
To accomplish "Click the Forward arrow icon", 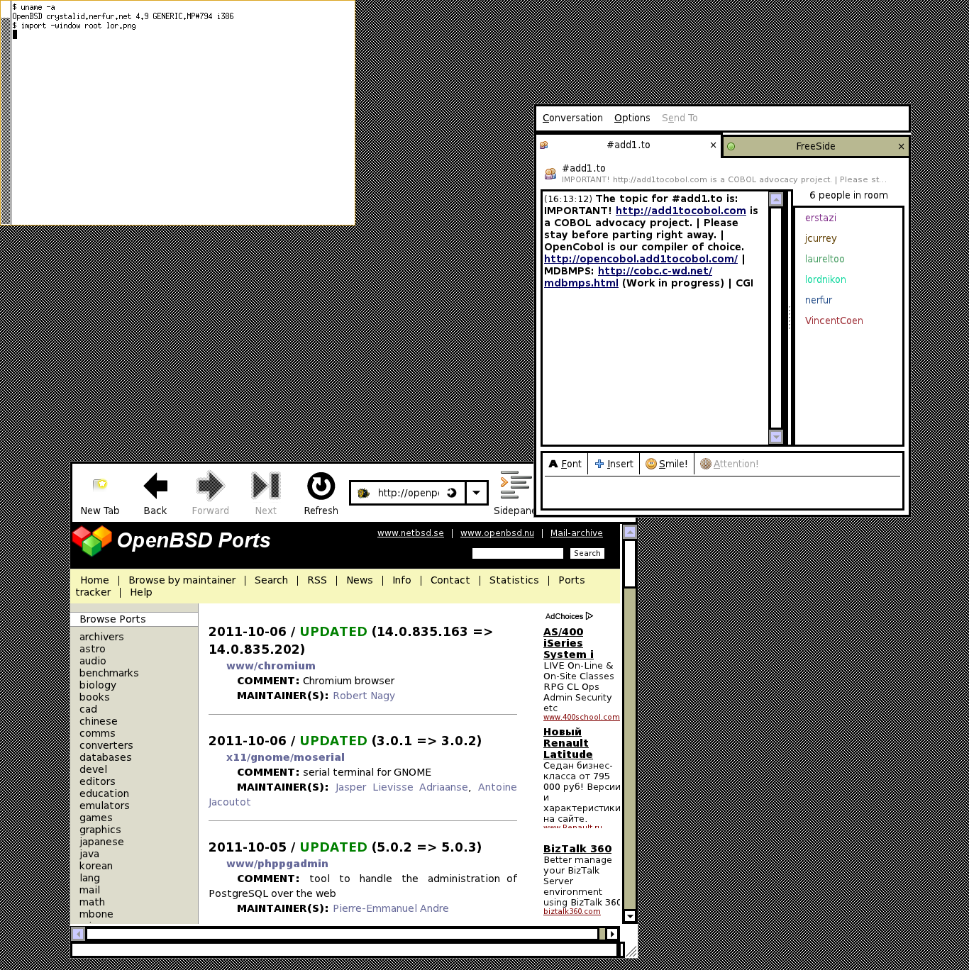I will (x=210, y=486).
